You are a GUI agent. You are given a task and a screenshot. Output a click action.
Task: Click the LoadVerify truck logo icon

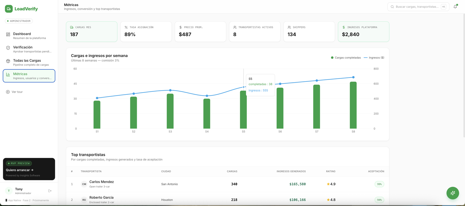click(x=9, y=9)
